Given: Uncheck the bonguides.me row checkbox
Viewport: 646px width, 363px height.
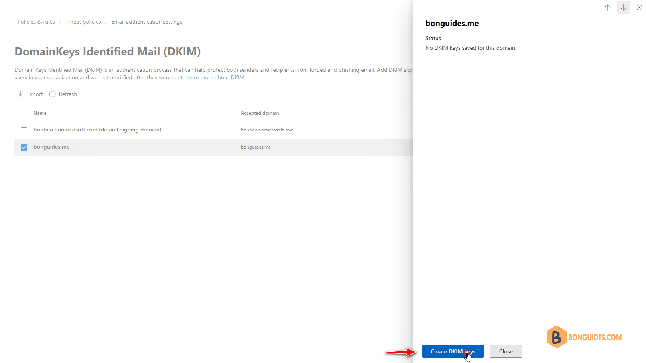Looking at the screenshot, I should coord(24,147).
